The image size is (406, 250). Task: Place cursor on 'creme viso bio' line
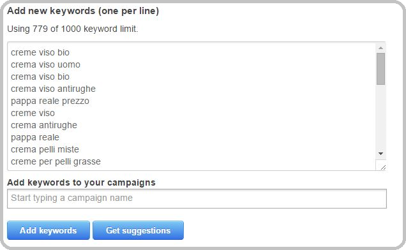coord(40,52)
